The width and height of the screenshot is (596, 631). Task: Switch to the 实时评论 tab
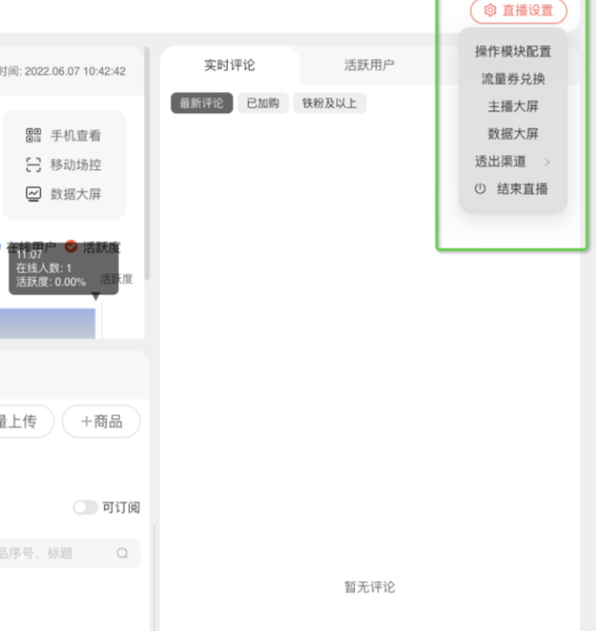[230, 65]
